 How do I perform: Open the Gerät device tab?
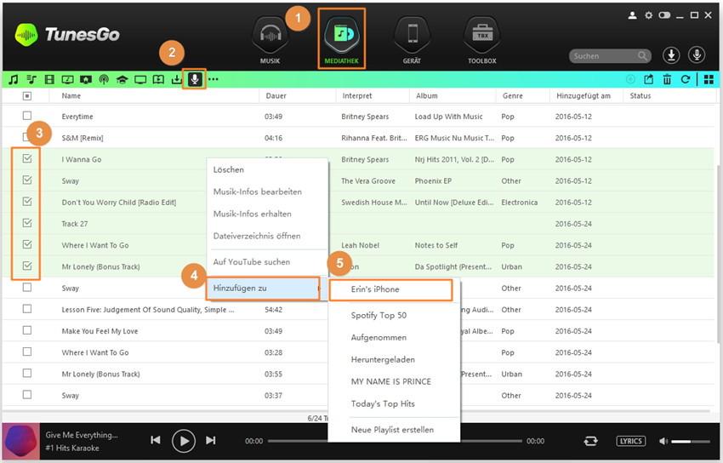pyautogui.click(x=412, y=41)
